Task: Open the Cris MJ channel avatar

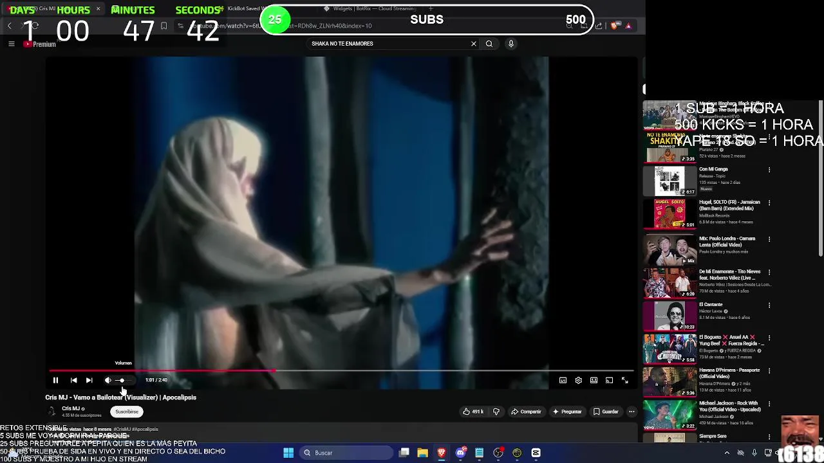Action: (x=51, y=412)
